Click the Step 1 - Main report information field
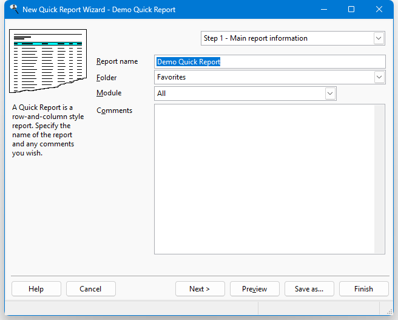 [x=286, y=38]
